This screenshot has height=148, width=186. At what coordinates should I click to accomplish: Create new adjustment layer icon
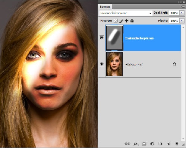coord(152,144)
